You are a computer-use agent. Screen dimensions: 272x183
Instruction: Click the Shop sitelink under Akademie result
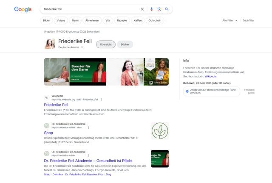[x=47, y=175]
